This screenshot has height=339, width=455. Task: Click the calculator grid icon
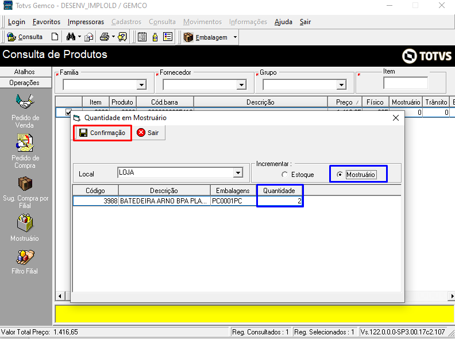[x=142, y=37]
